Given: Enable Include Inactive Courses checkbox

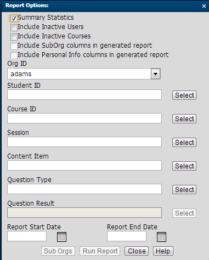Looking at the screenshot, I should 14,37.
